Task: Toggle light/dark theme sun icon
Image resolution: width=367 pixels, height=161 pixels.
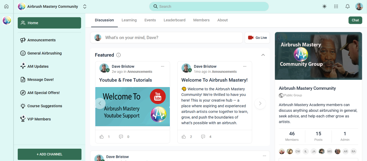Action: pyautogui.click(x=325, y=6)
